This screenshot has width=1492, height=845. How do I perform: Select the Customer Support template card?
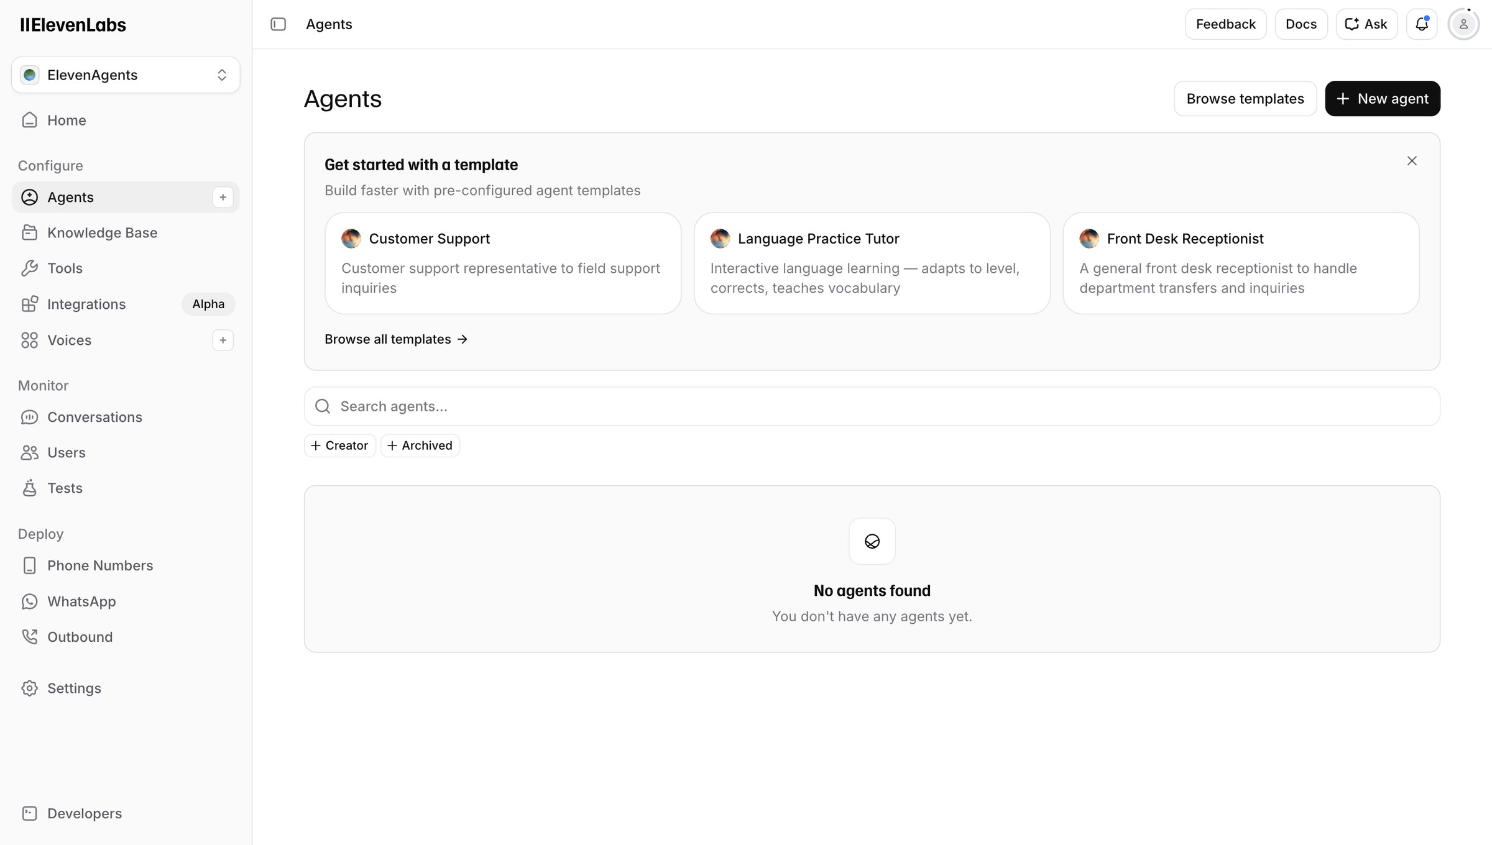click(503, 263)
